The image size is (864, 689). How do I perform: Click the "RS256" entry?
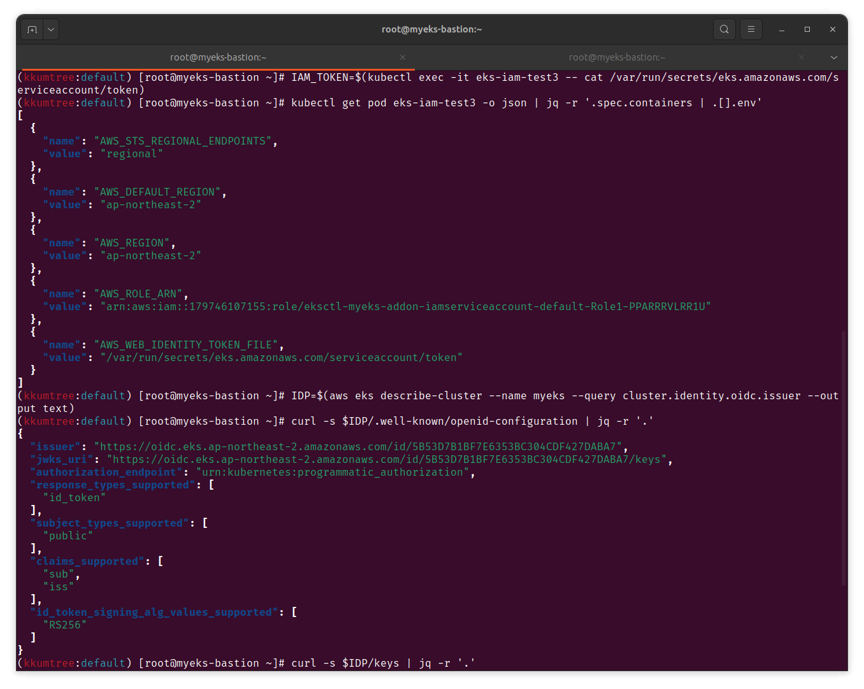coord(65,625)
